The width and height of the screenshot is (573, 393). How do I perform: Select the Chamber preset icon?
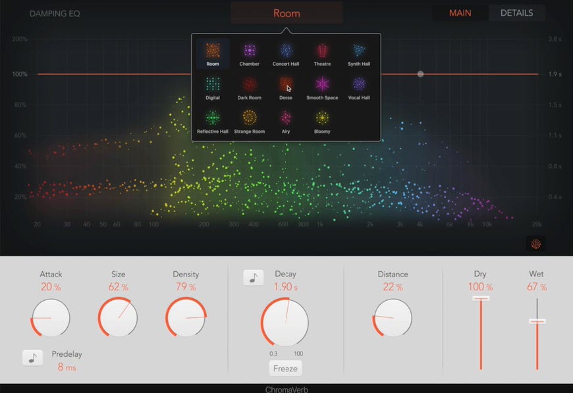[x=249, y=49]
